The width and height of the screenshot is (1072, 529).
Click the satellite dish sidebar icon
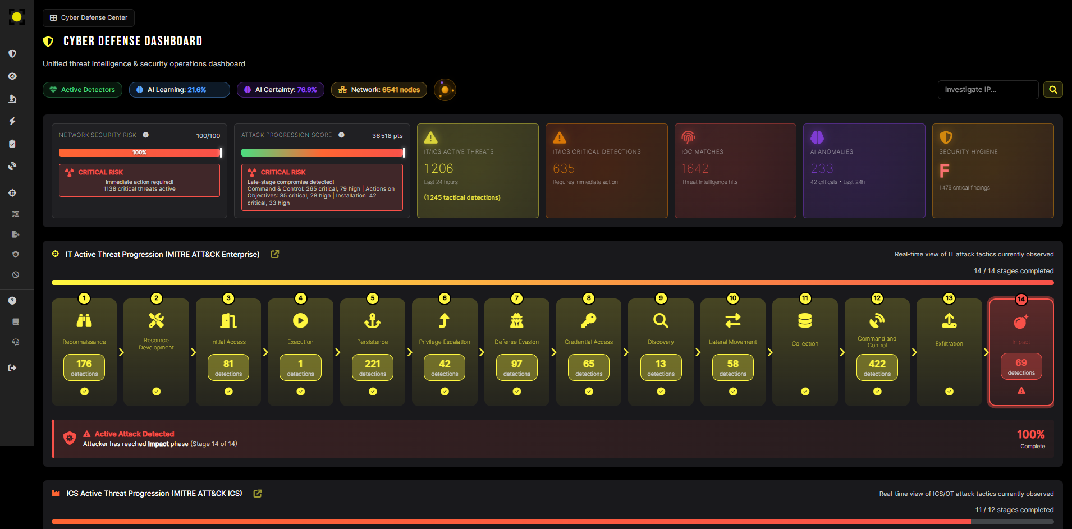[x=12, y=166]
